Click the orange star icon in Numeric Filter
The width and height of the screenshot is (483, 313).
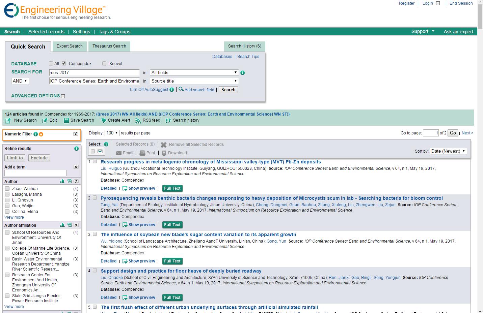coord(41,134)
